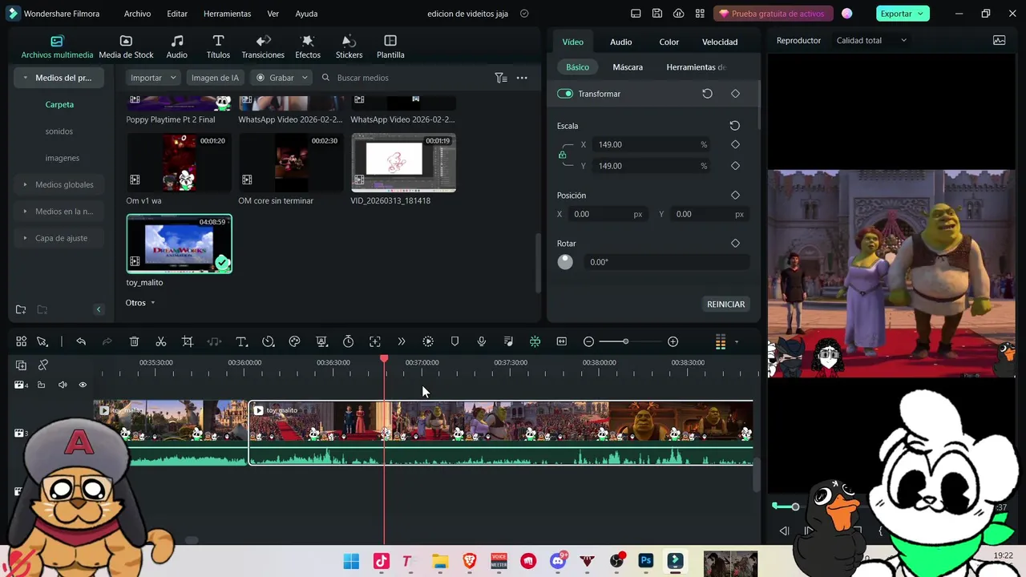Click the REINICIAR button

pyautogui.click(x=726, y=304)
